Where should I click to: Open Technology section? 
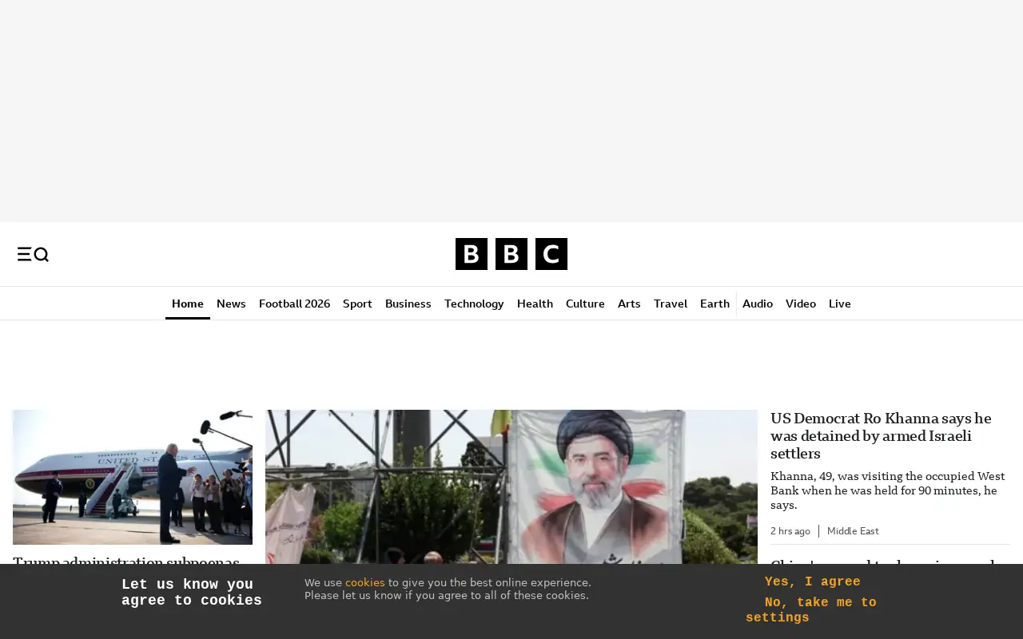[x=474, y=304]
